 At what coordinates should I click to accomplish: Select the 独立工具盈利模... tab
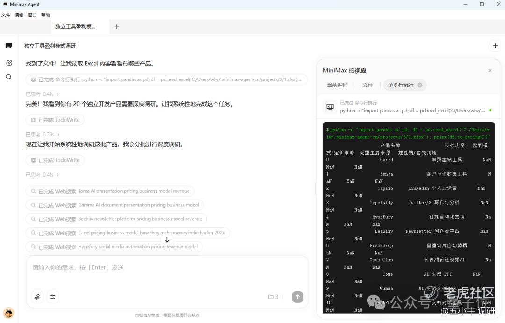tap(79, 27)
